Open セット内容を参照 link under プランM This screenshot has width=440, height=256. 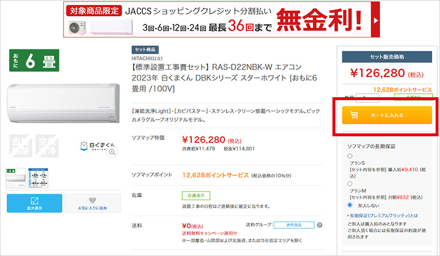[x=368, y=197]
